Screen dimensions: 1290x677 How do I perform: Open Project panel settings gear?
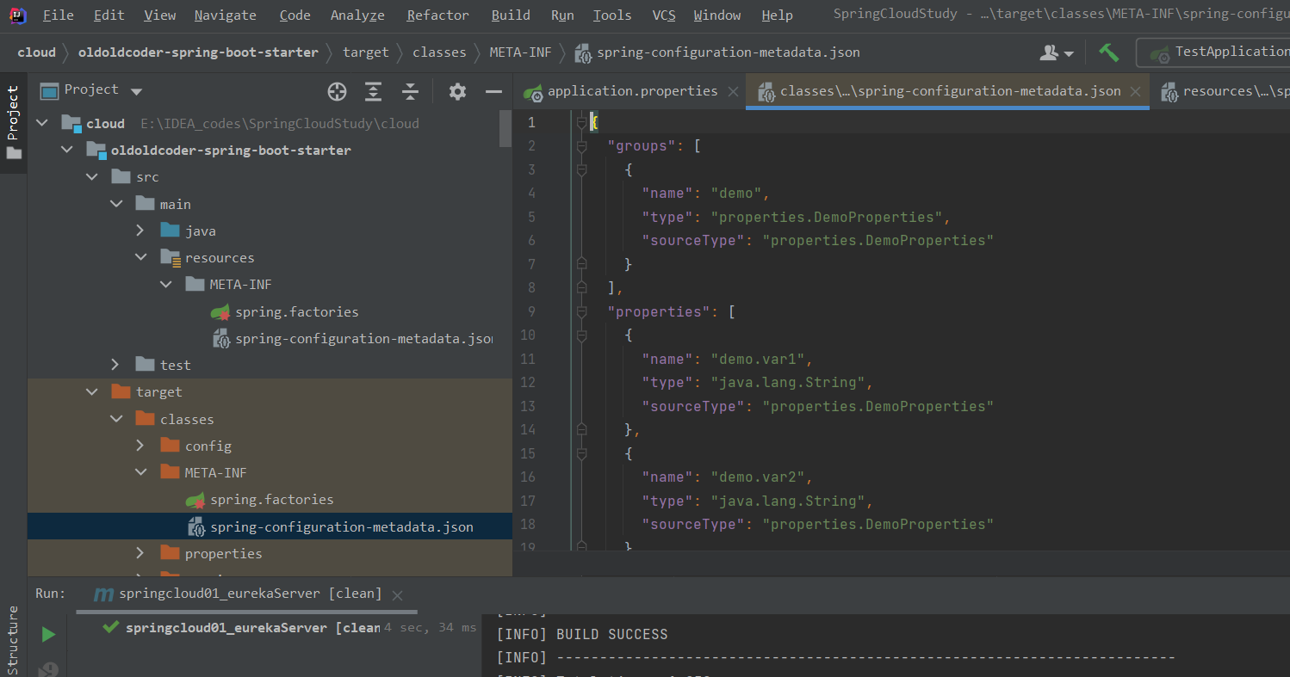click(x=457, y=91)
